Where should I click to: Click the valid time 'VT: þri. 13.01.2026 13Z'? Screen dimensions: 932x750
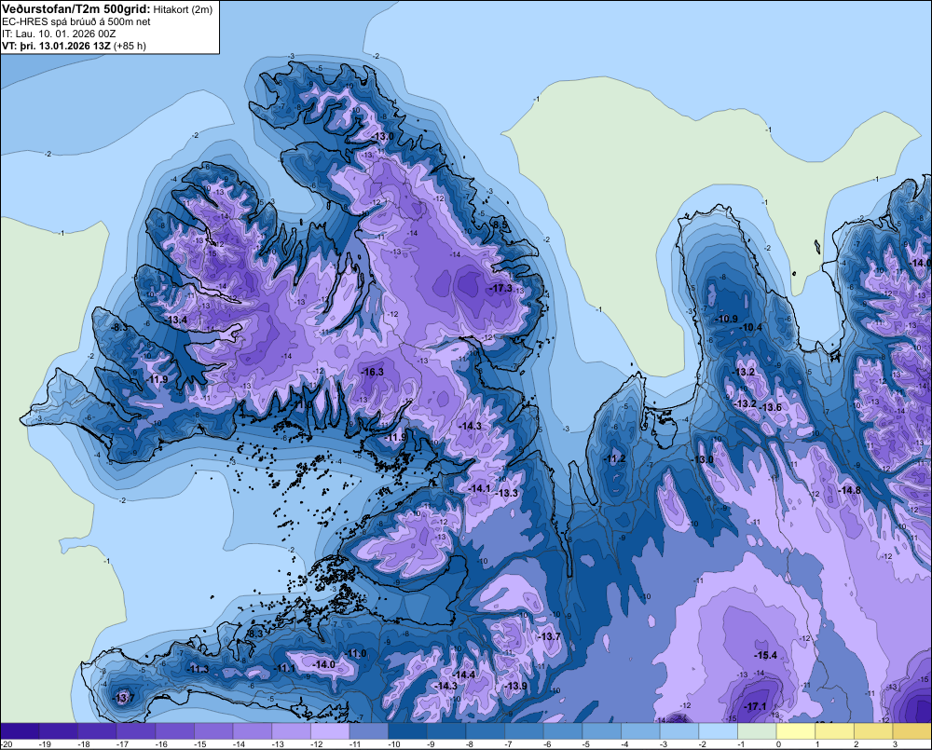(x=55, y=46)
